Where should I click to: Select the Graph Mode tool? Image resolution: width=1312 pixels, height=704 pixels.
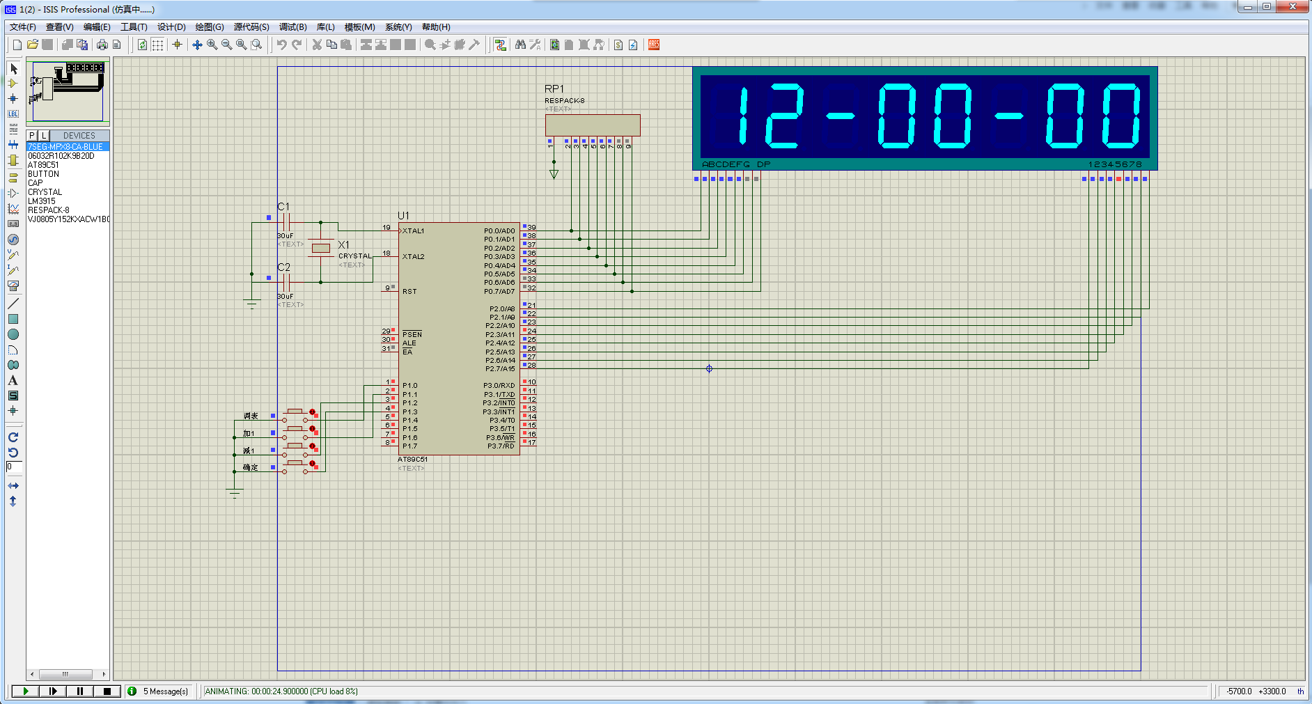(13, 208)
